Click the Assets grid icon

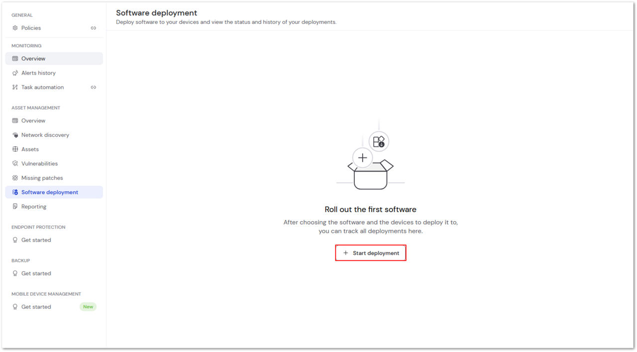(x=15, y=149)
